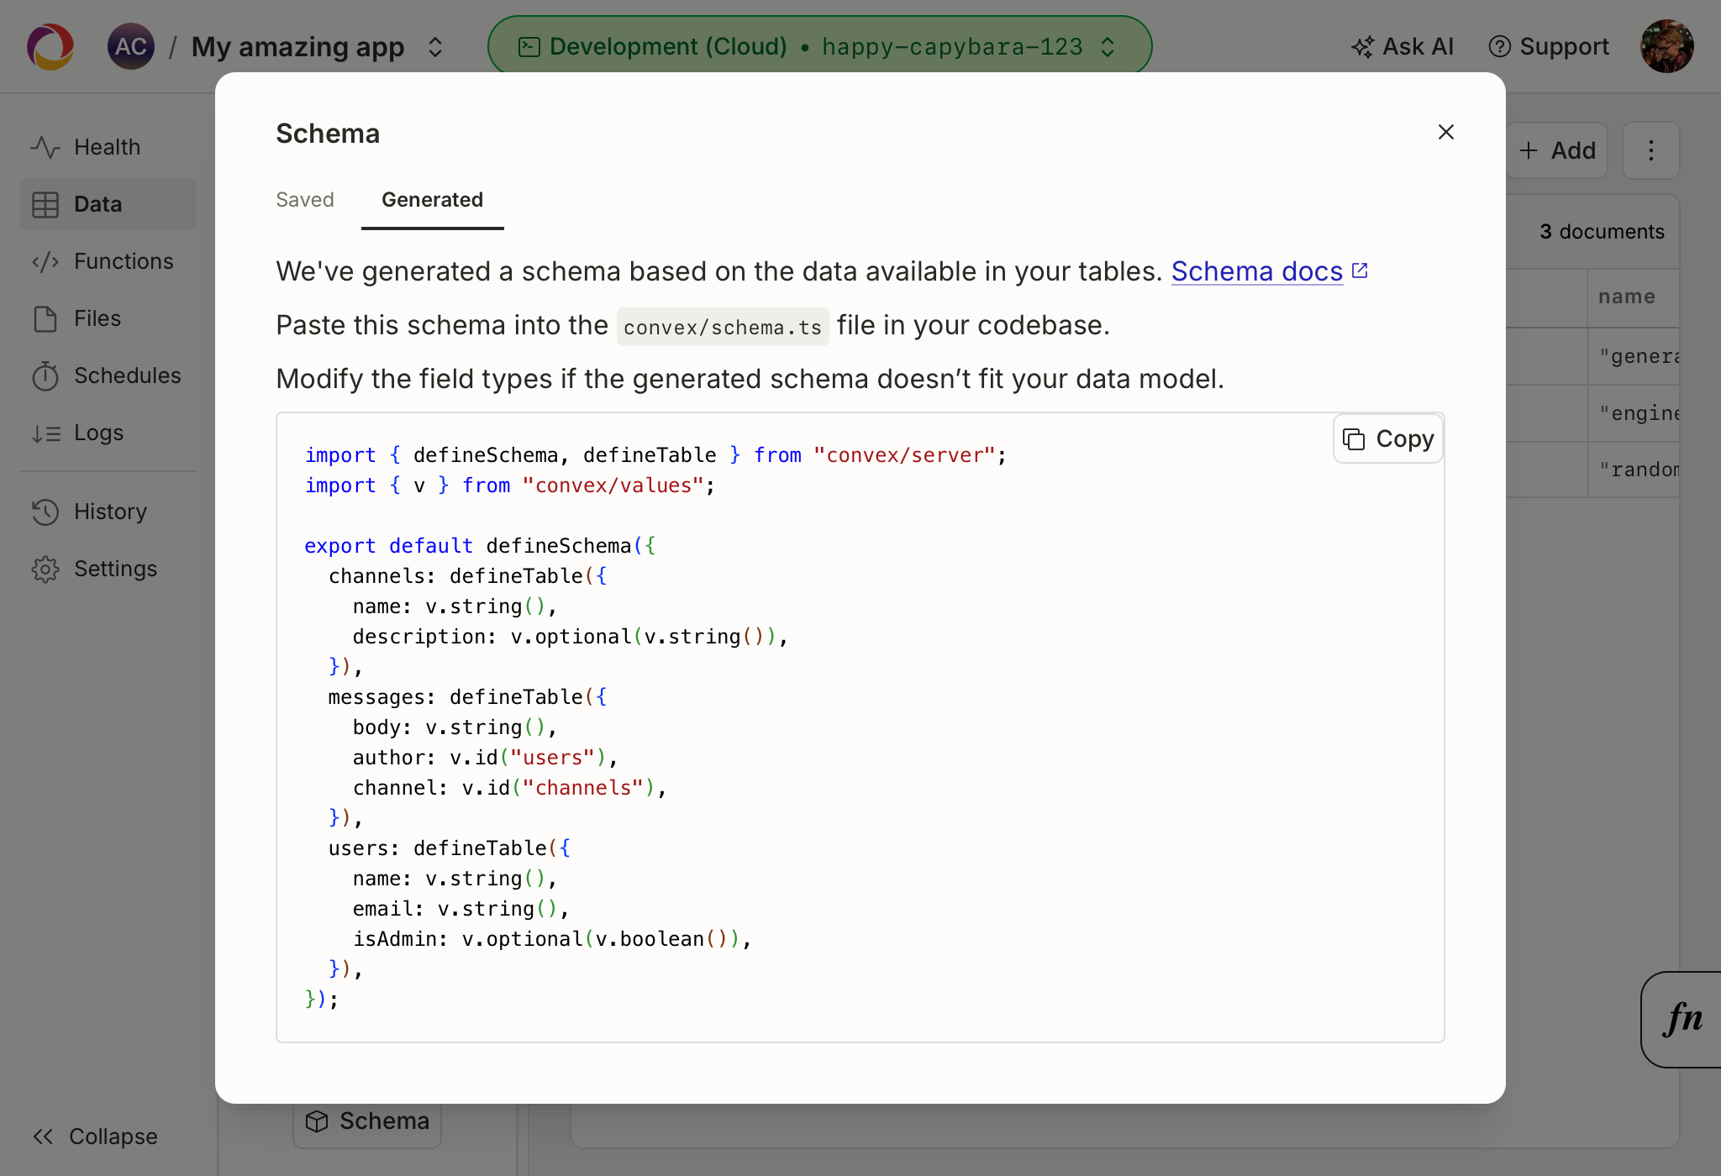Click the Data table icon
Screen dimensions: 1721x1176
(x=45, y=204)
